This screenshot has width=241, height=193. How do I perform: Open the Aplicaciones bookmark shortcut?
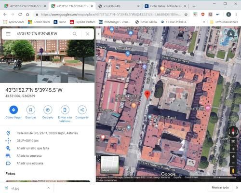14,22
